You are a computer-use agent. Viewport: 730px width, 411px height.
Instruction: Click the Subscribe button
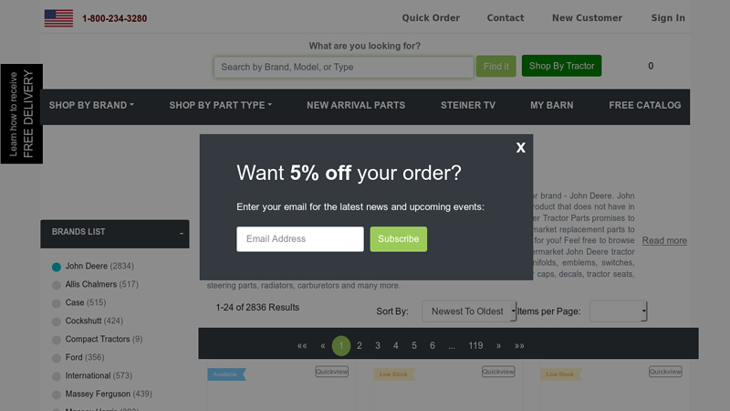pyautogui.click(x=399, y=239)
